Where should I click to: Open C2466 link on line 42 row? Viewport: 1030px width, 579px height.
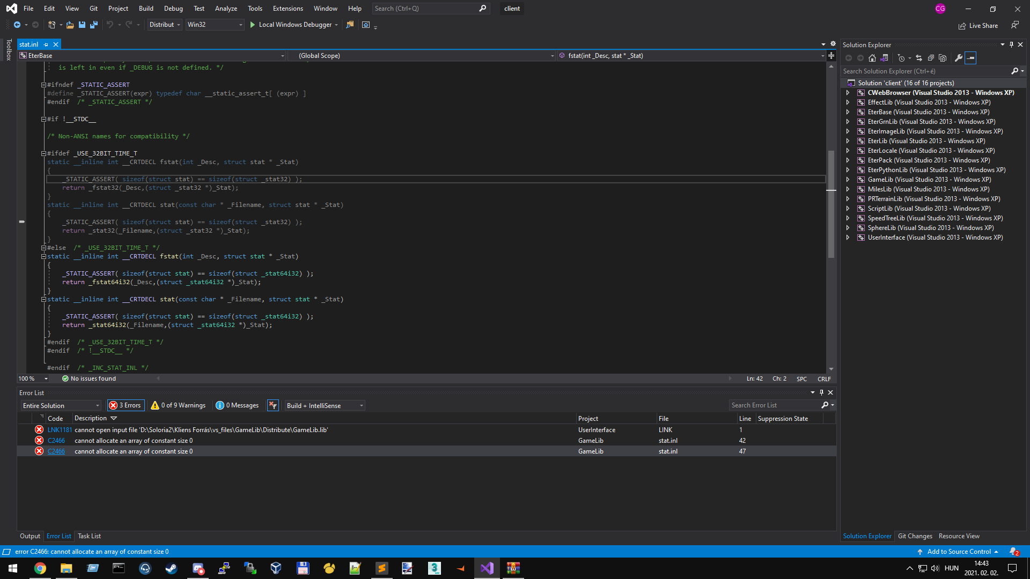coord(56,441)
